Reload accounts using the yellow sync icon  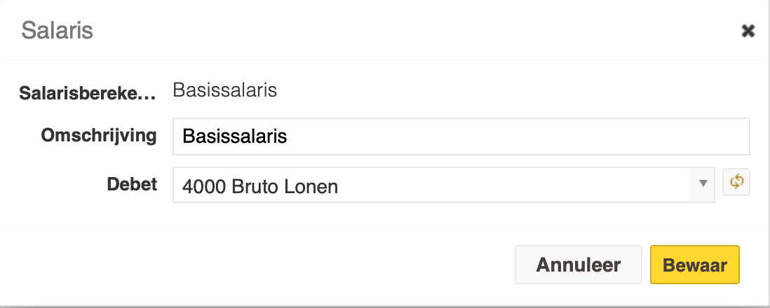(x=736, y=182)
